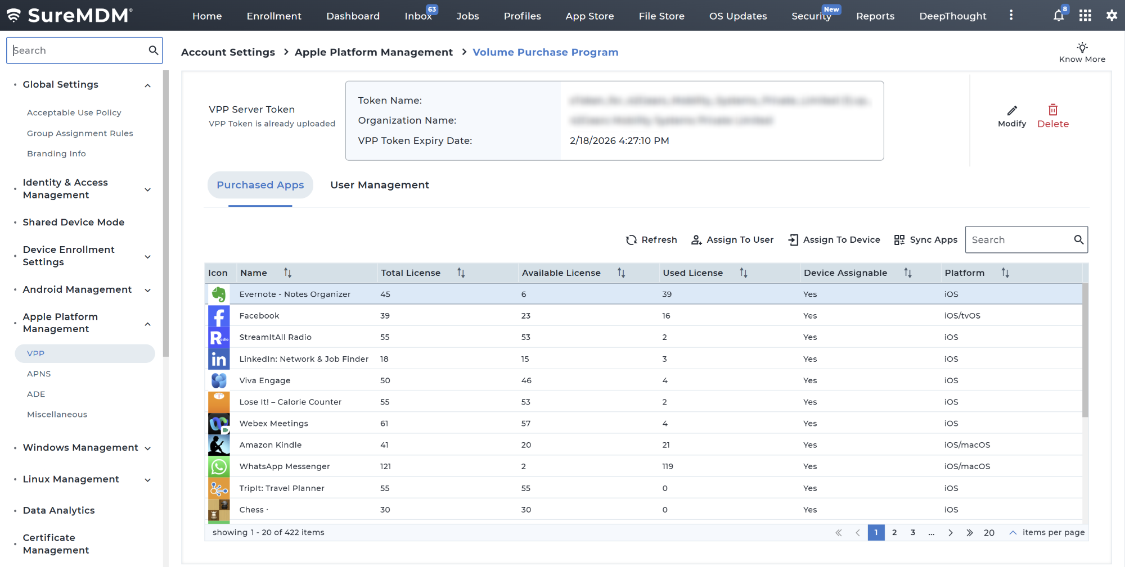Click the Facebook app icon
Image resolution: width=1125 pixels, height=567 pixels.
click(219, 316)
